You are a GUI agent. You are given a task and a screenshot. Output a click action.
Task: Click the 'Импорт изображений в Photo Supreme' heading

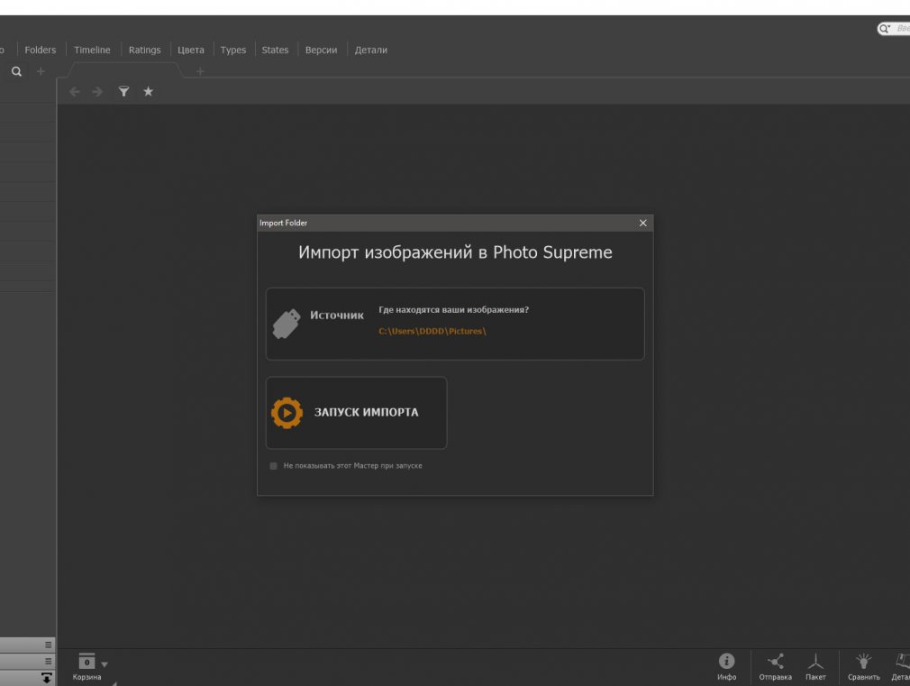tap(455, 252)
